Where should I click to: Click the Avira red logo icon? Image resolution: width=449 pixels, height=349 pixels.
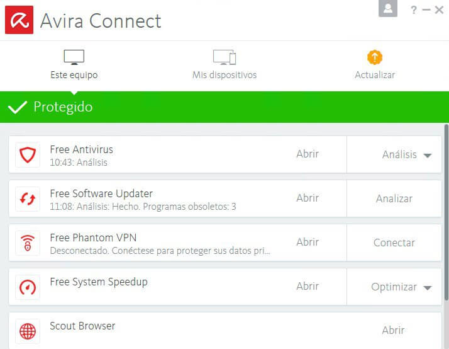(x=19, y=20)
